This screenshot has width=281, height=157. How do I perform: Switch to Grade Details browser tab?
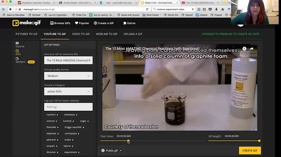77,3
